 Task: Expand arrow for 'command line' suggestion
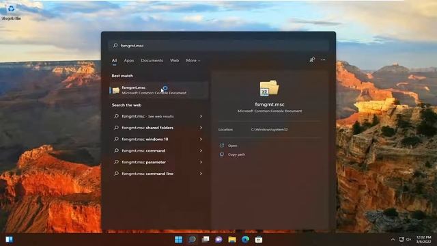(201, 173)
